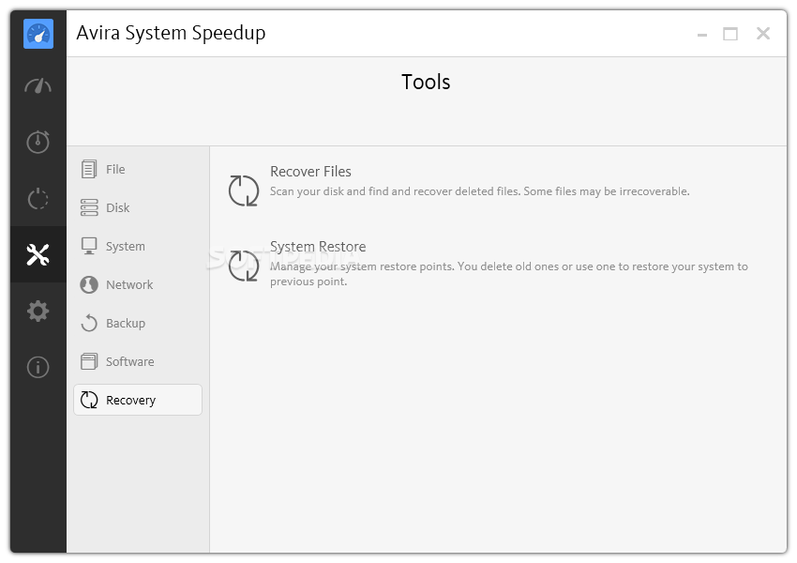Viewport: 797px width, 563px height.
Task: Maximize the Avira window
Action: coord(730,34)
